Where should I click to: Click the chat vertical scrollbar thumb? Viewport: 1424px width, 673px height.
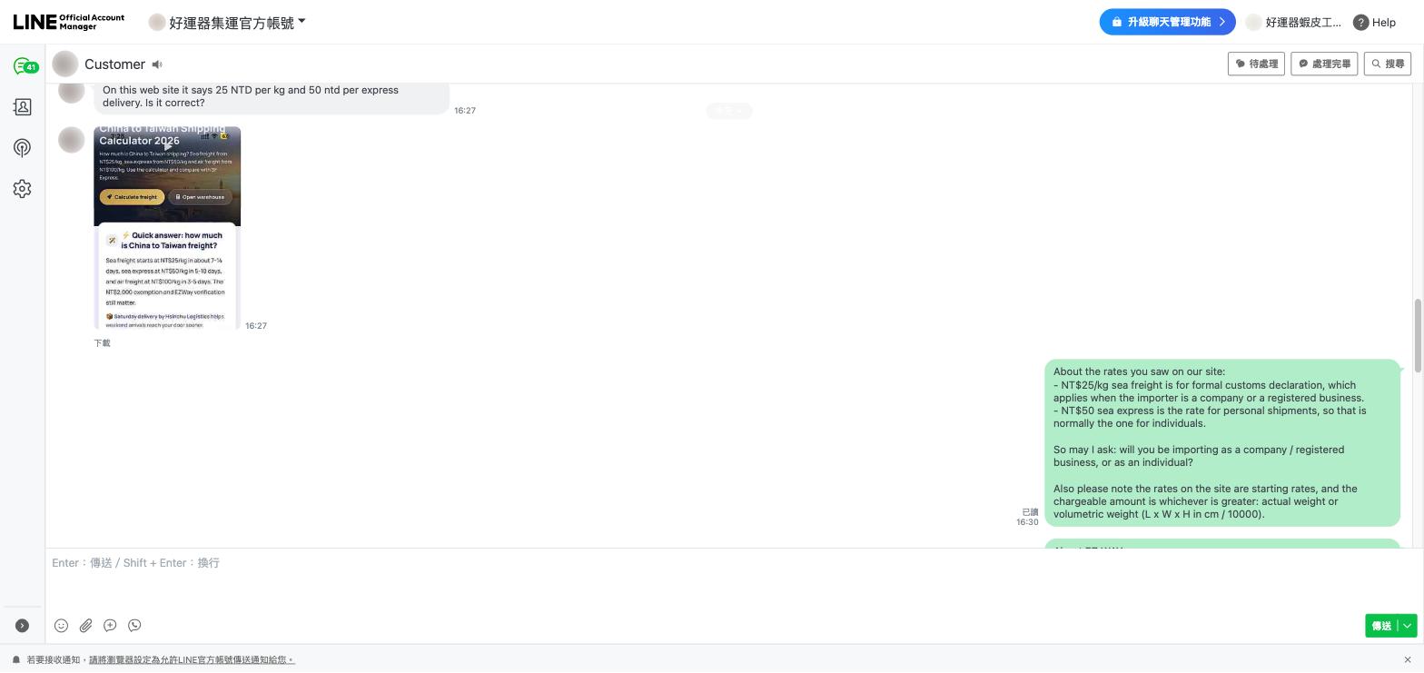[x=1417, y=335]
